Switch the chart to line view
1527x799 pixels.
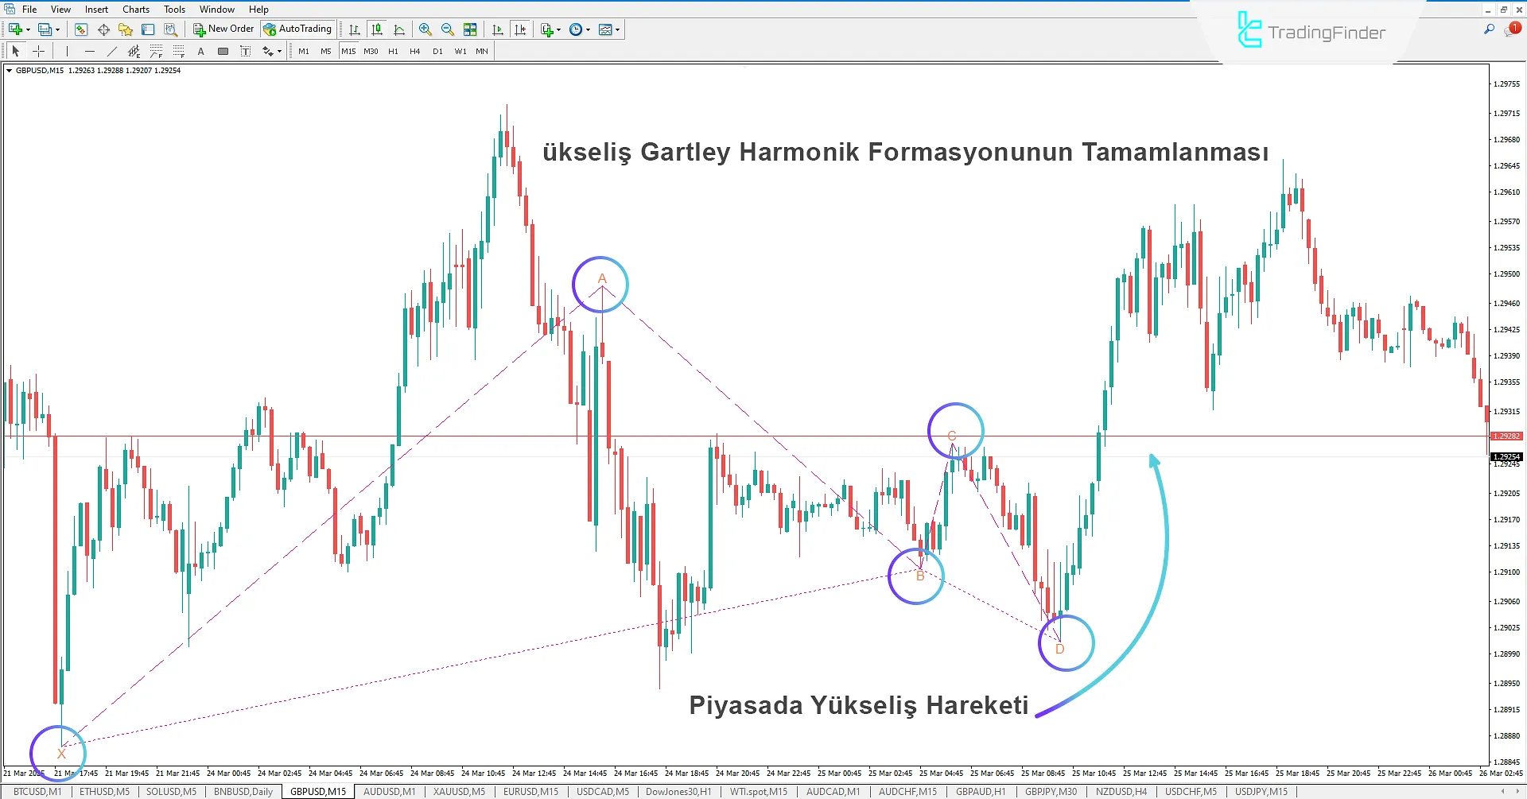click(x=400, y=29)
